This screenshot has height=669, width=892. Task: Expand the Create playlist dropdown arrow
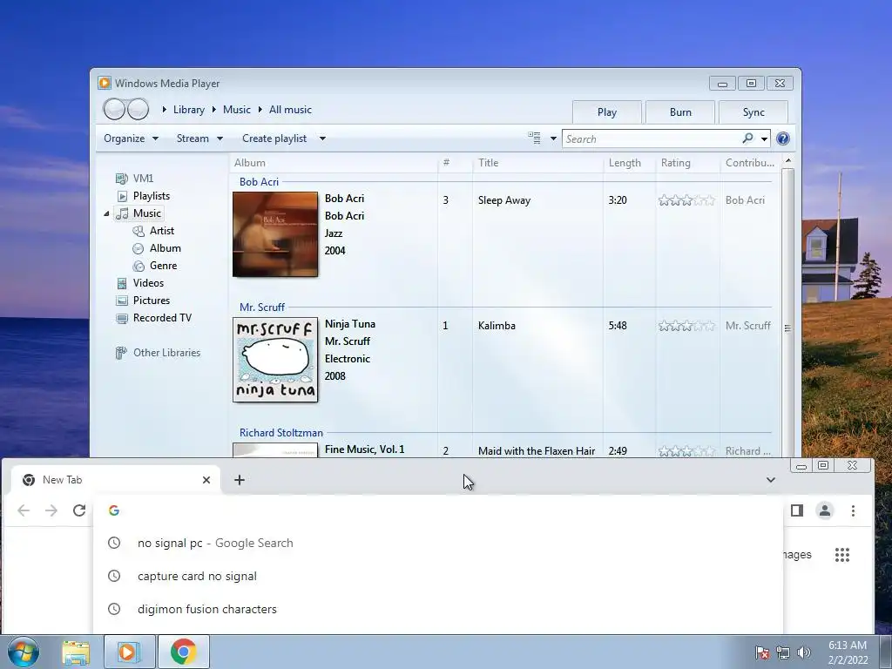point(322,139)
